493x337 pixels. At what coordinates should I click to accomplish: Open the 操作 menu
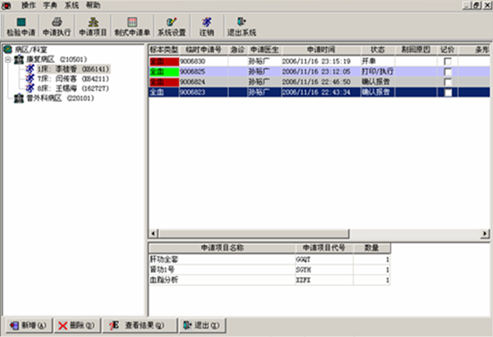coord(29,5)
